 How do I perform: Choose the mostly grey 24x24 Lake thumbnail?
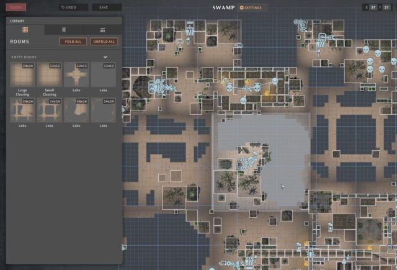tap(104, 110)
